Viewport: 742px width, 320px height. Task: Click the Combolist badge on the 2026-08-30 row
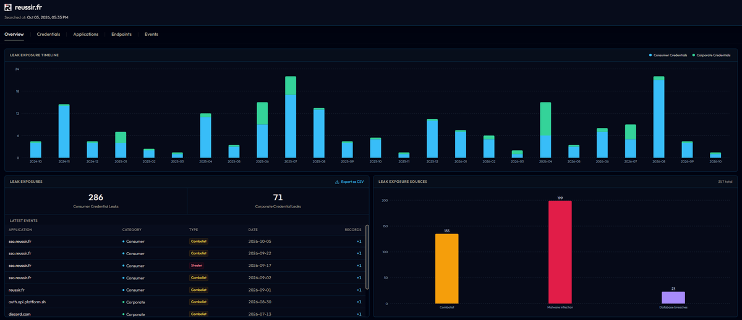click(198, 301)
